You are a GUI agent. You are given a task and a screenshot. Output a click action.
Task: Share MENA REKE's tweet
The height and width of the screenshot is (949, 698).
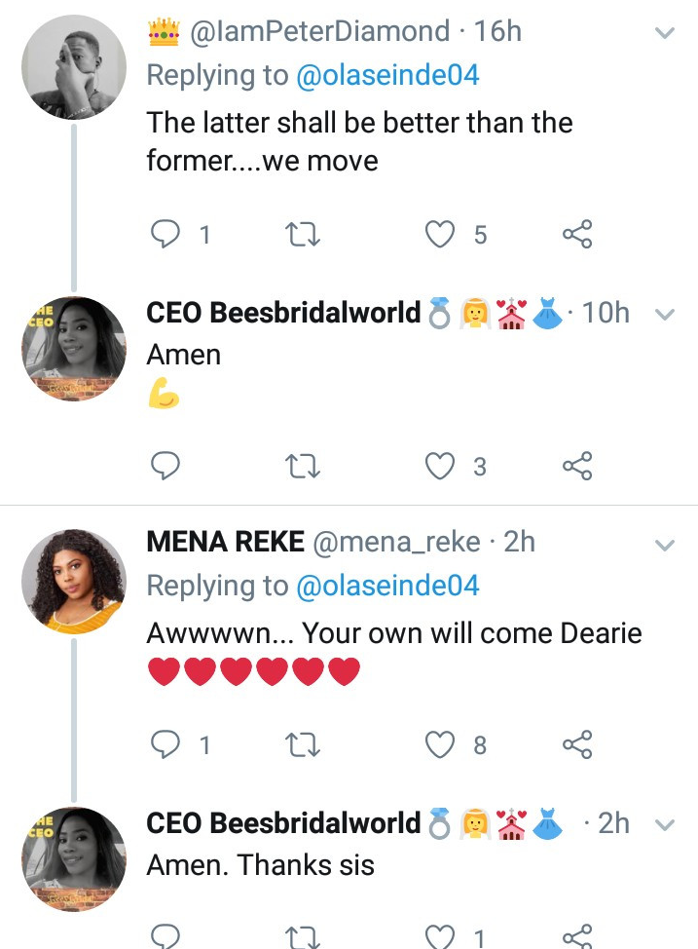(x=577, y=744)
